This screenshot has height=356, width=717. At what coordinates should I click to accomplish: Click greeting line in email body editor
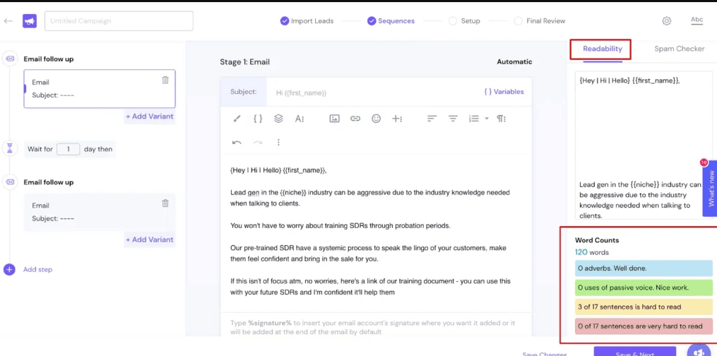click(278, 170)
